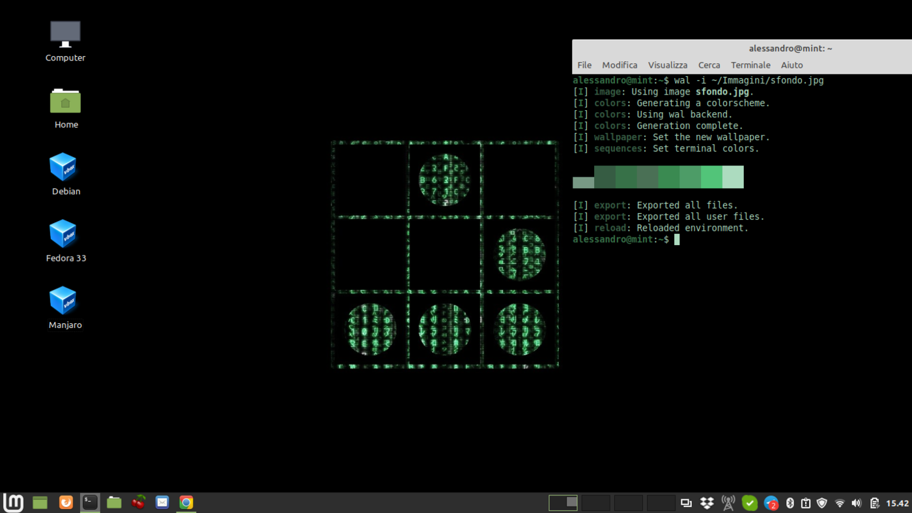Image resolution: width=912 pixels, height=513 pixels.
Task: Open the firewall shield tray icon
Action: [821, 503]
